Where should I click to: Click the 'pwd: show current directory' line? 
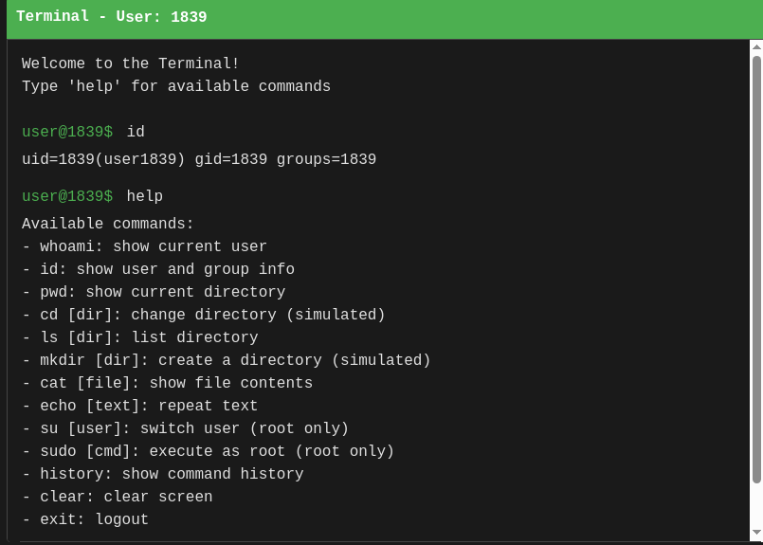[154, 293]
